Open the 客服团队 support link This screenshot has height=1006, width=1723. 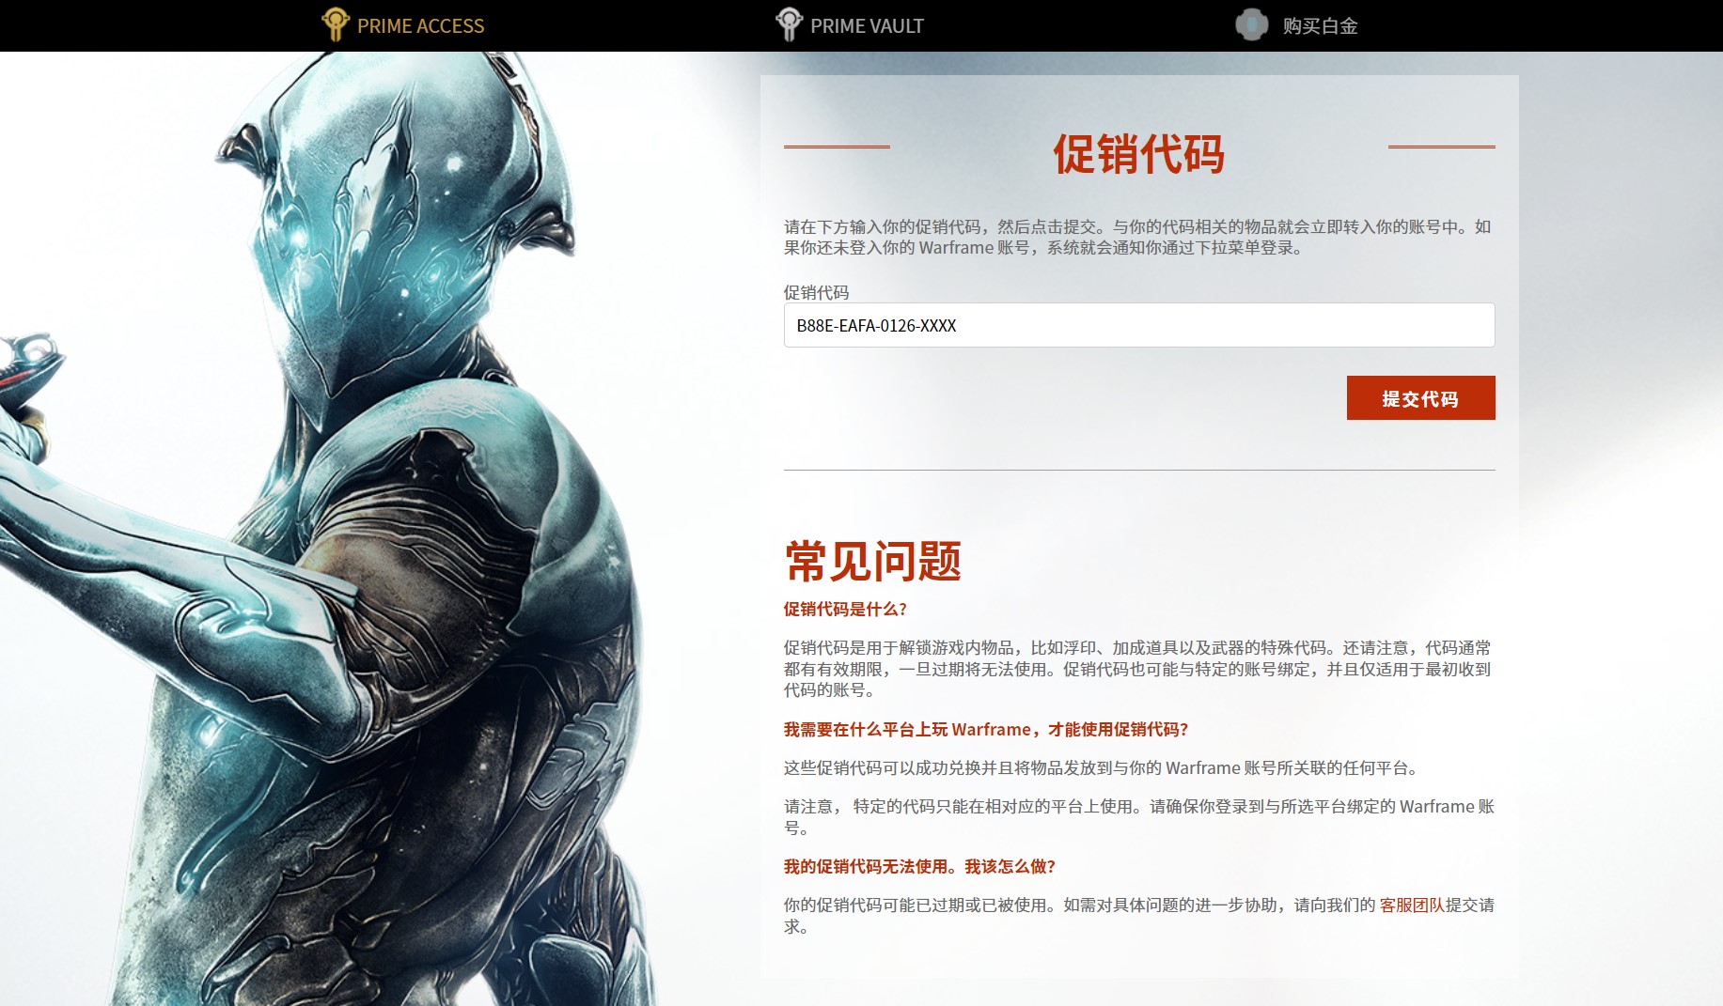click(1411, 905)
